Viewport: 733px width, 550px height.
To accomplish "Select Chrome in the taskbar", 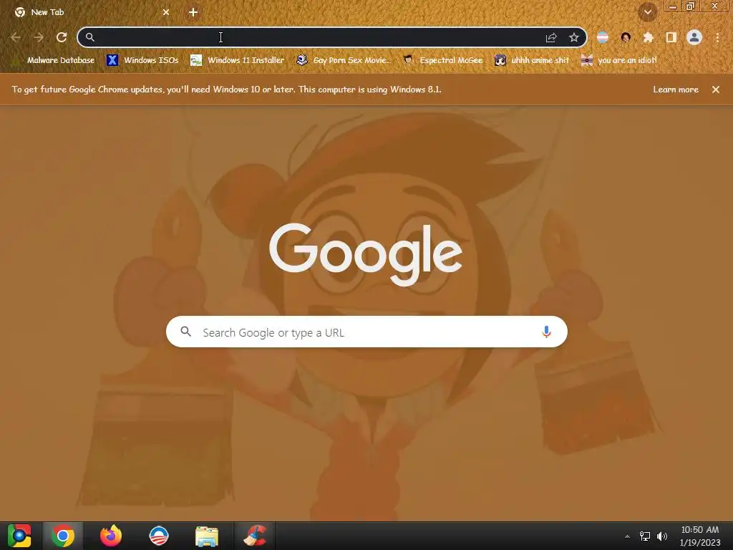I will 63,536.
